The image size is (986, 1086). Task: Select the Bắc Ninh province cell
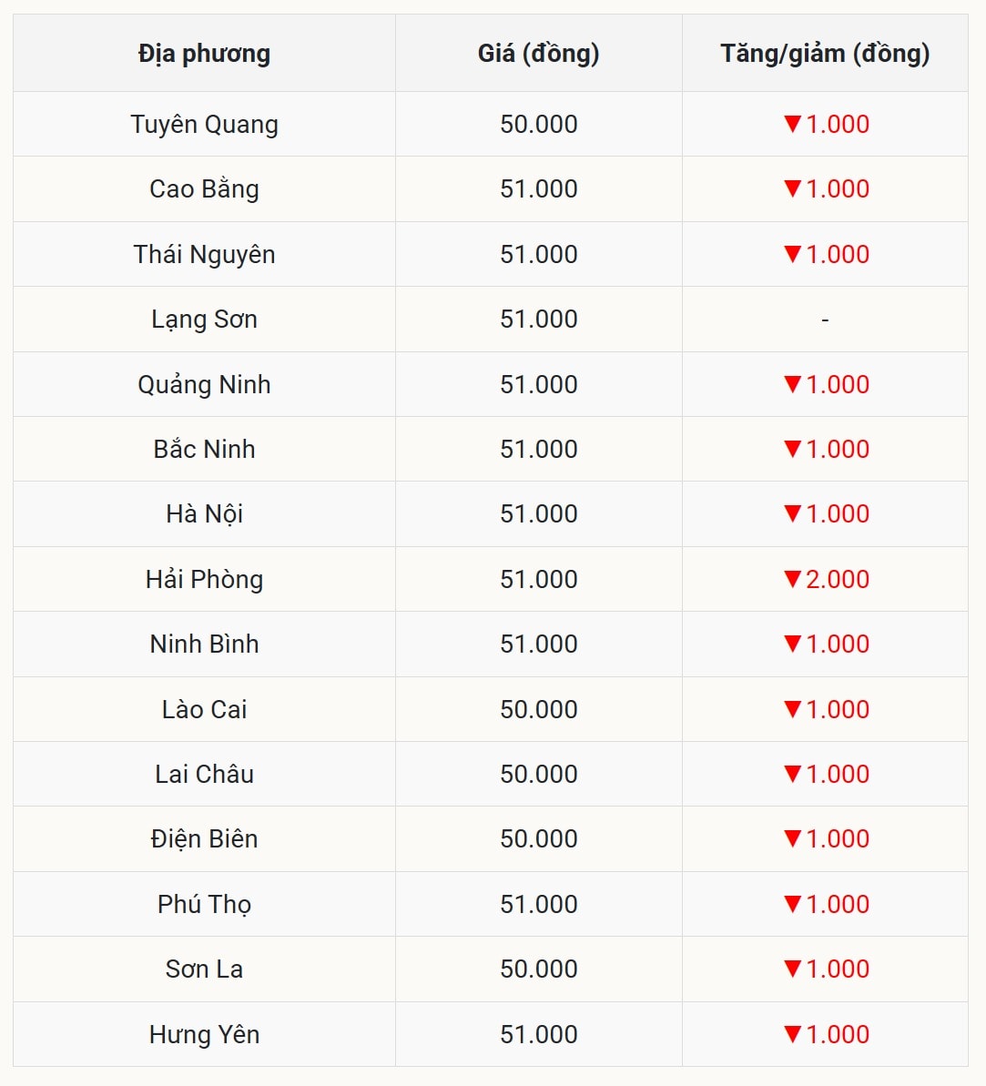pos(204,449)
